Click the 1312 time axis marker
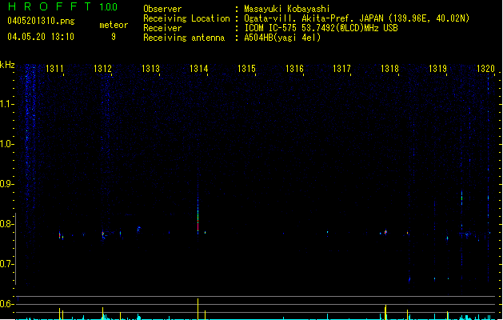This screenshot has height=320, width=503. [x=102, y=68]
